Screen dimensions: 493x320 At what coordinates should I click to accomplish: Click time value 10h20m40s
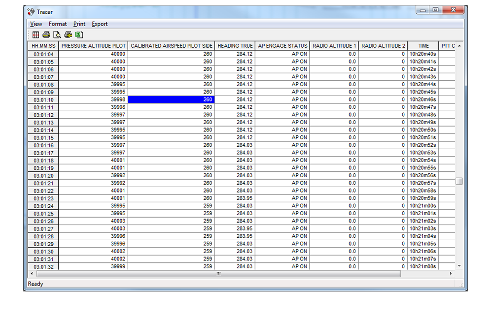[x=423, y=54]
